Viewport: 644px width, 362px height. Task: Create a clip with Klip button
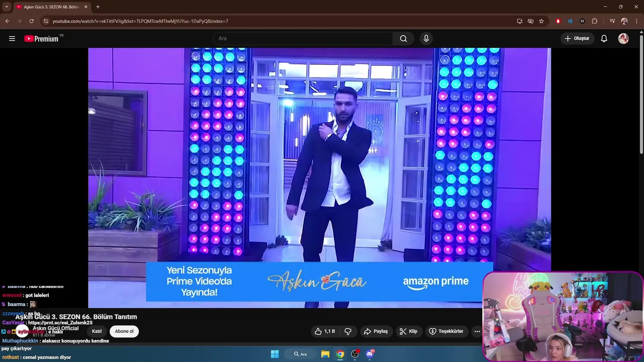tap(409, 331)
